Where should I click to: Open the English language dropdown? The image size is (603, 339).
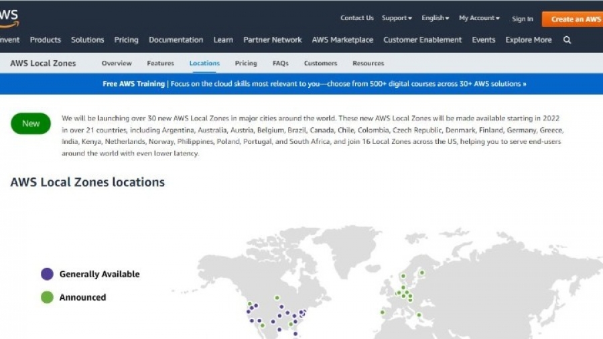(435, 18)
